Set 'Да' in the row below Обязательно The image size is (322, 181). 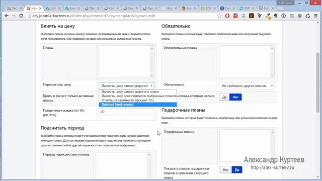[224, 97]
